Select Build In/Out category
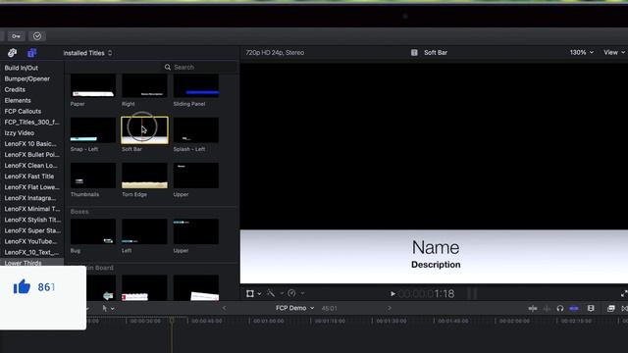Viewport: 628px width, 353px height. click(x=22, y=68)
